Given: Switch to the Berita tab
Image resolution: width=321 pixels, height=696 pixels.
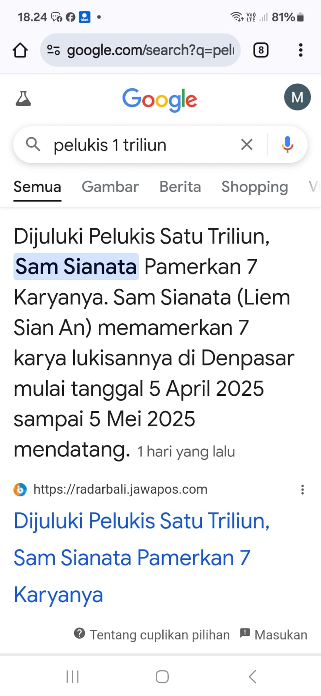Looking at the screenshot, I should click(x=180, y=187).
